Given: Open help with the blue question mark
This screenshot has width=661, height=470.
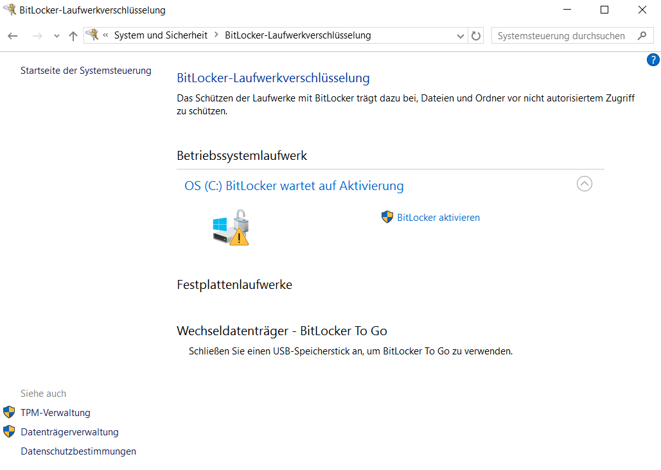Looking at the screenshot, I should [653, 60].
